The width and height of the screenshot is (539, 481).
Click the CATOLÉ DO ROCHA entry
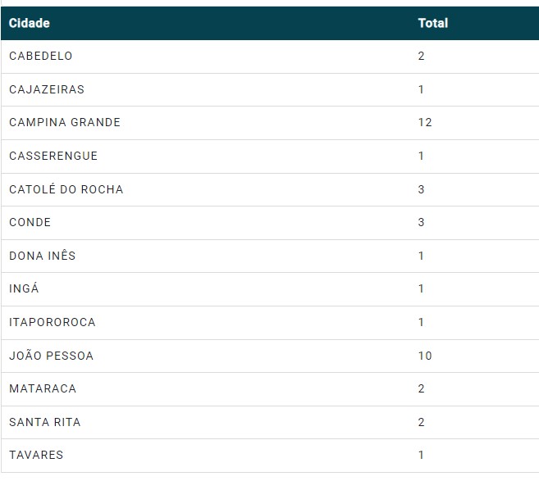coord(66,189)
